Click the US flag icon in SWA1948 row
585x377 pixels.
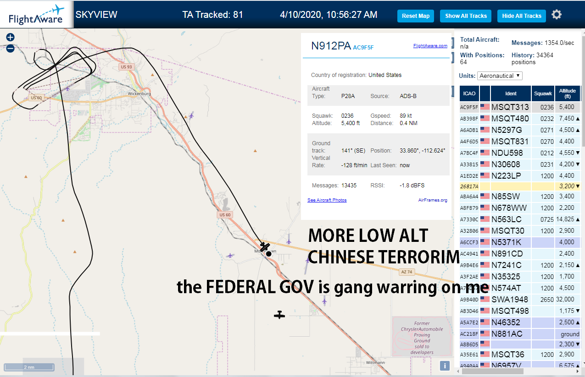(x=485, y=300)
